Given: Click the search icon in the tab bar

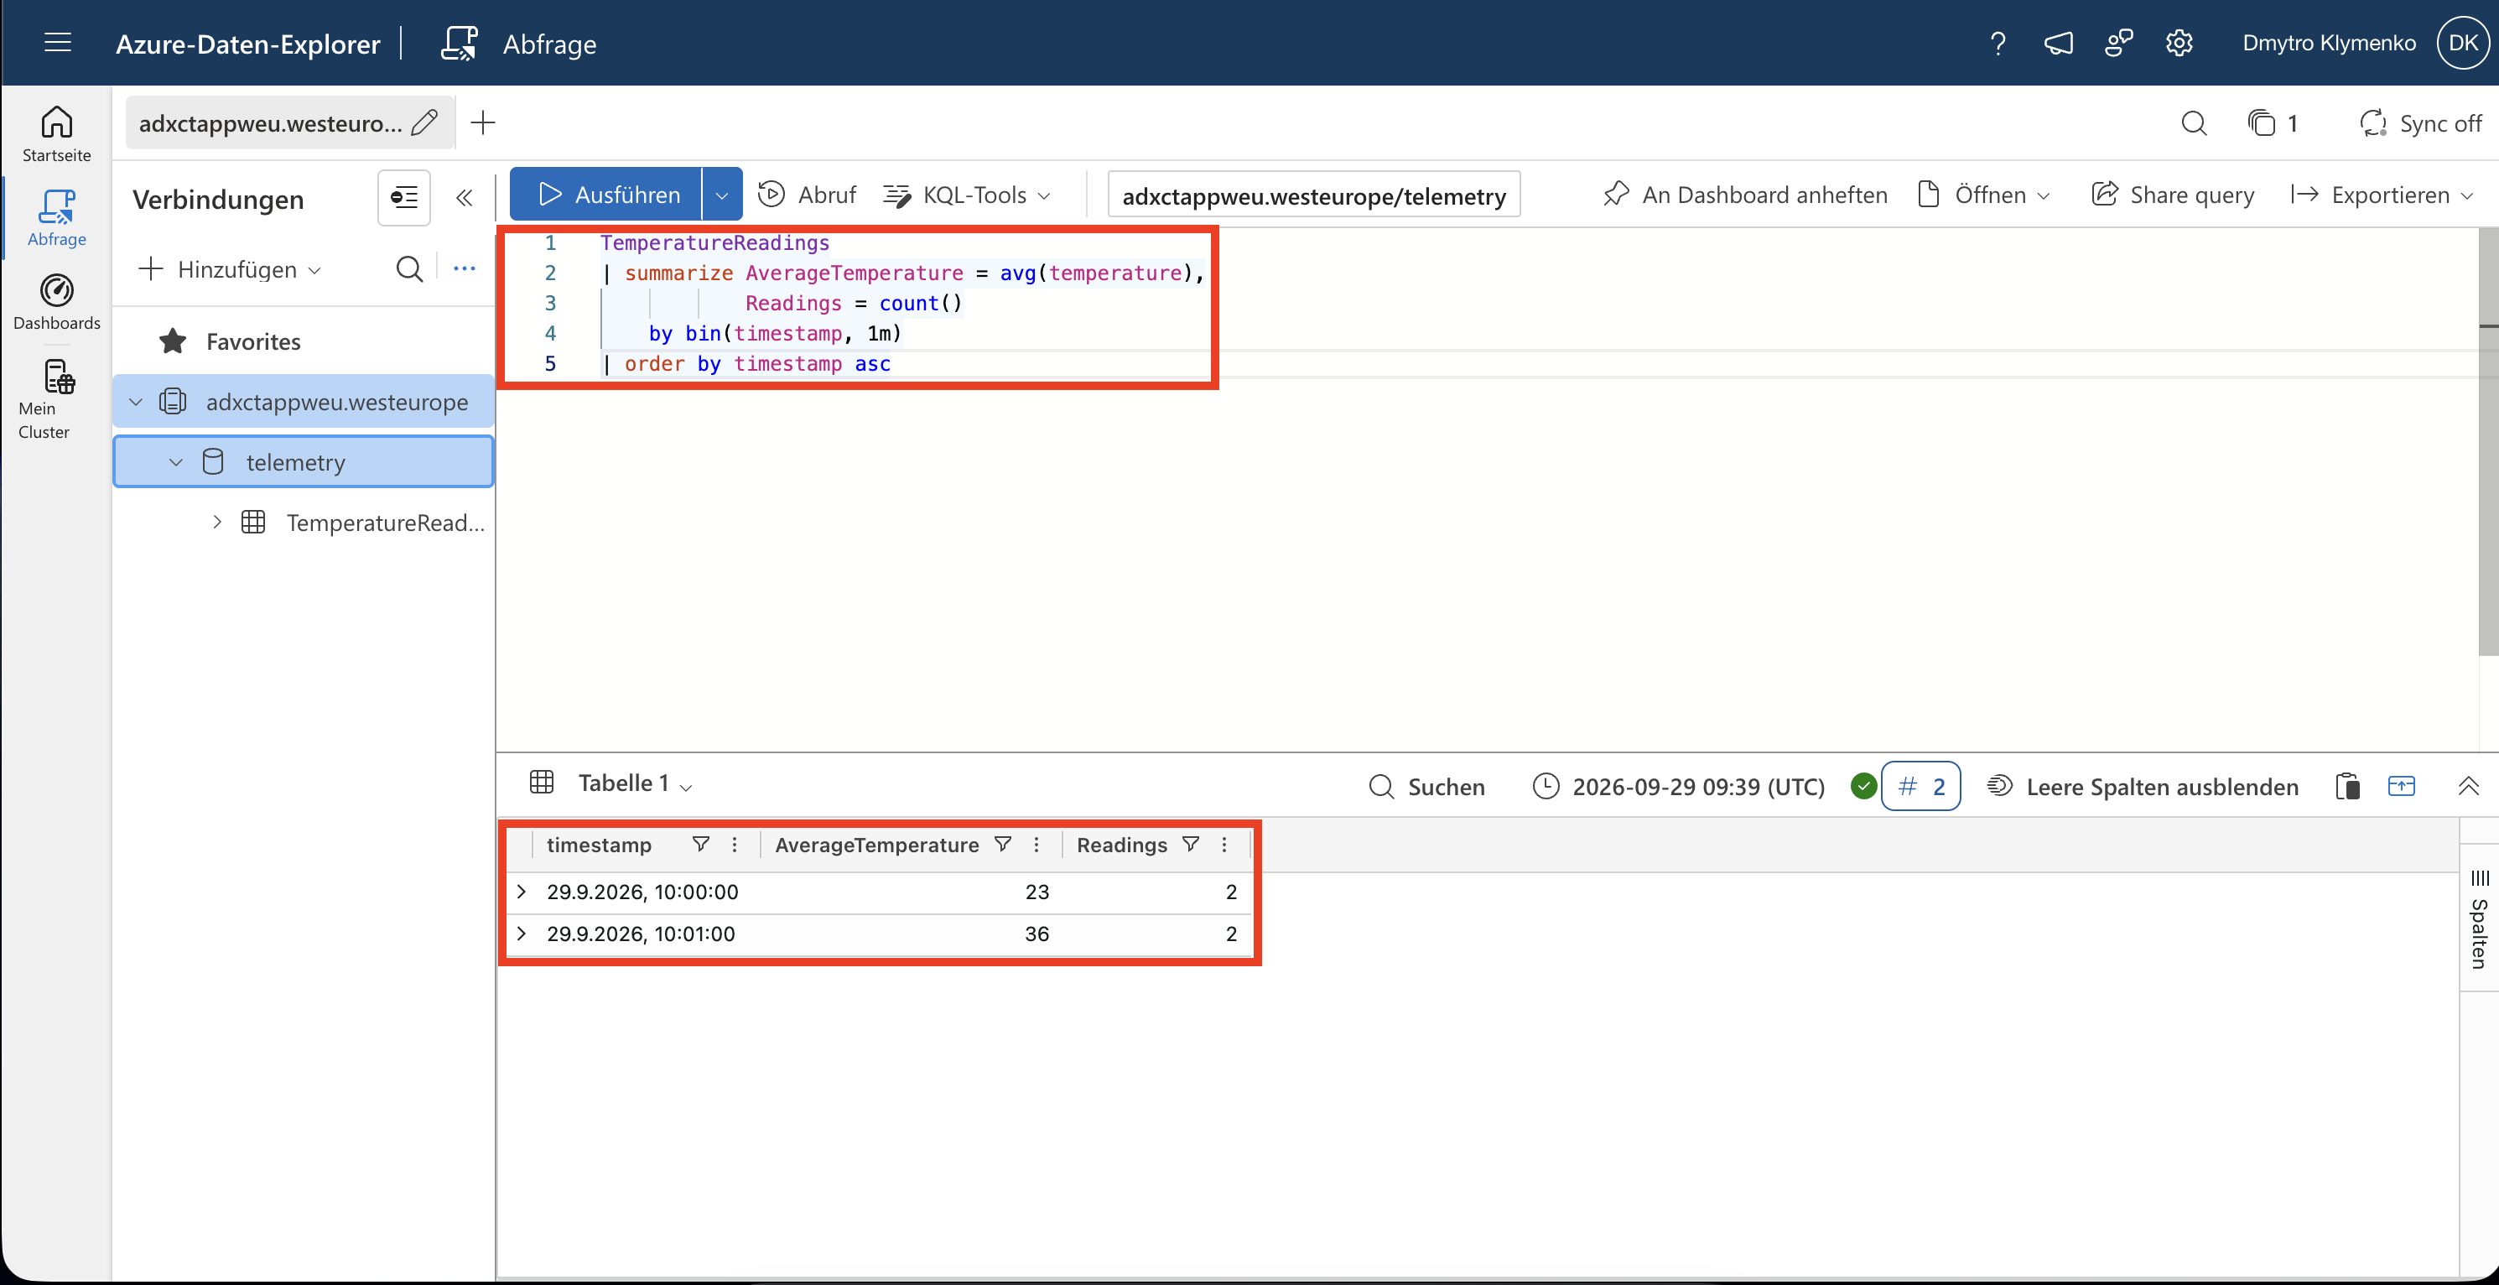Looking at the screenshot, I should click(x=2194, y=123).
